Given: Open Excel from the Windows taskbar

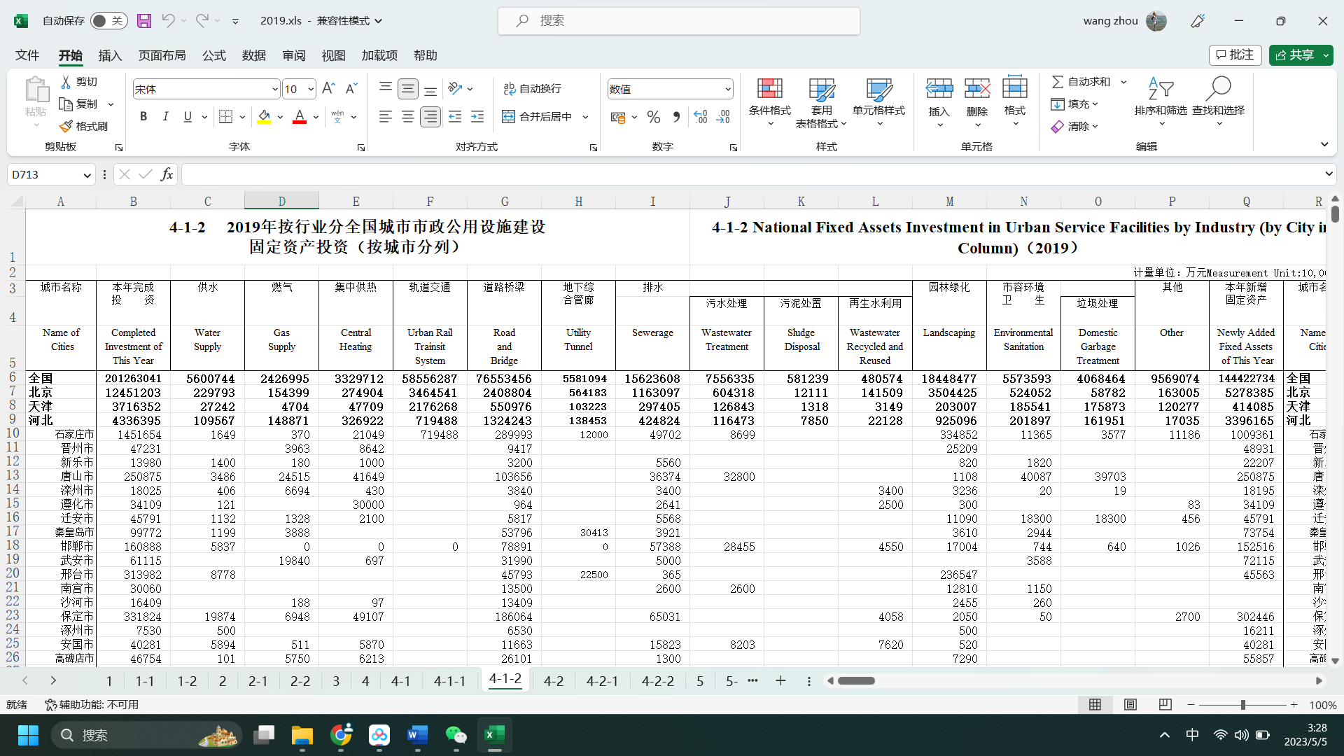Looking at the screenshot, I should 494,735.
